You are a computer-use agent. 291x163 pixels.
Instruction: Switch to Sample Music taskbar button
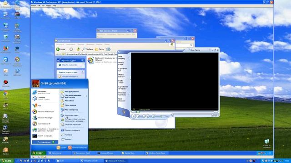pyautogui.click(x=132, y=153)
